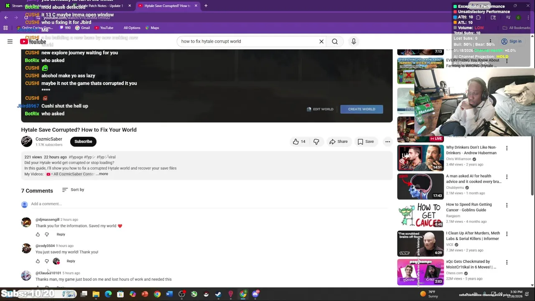Go to the YouTube home logo
Screen dimensions: 535x301
33,41
